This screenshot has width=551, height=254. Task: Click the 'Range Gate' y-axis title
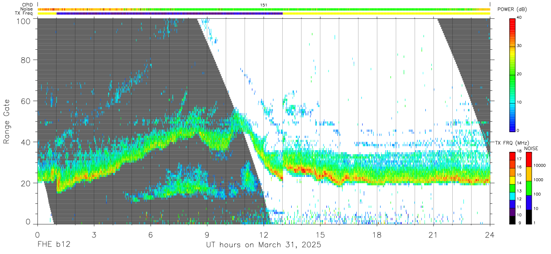7,122
